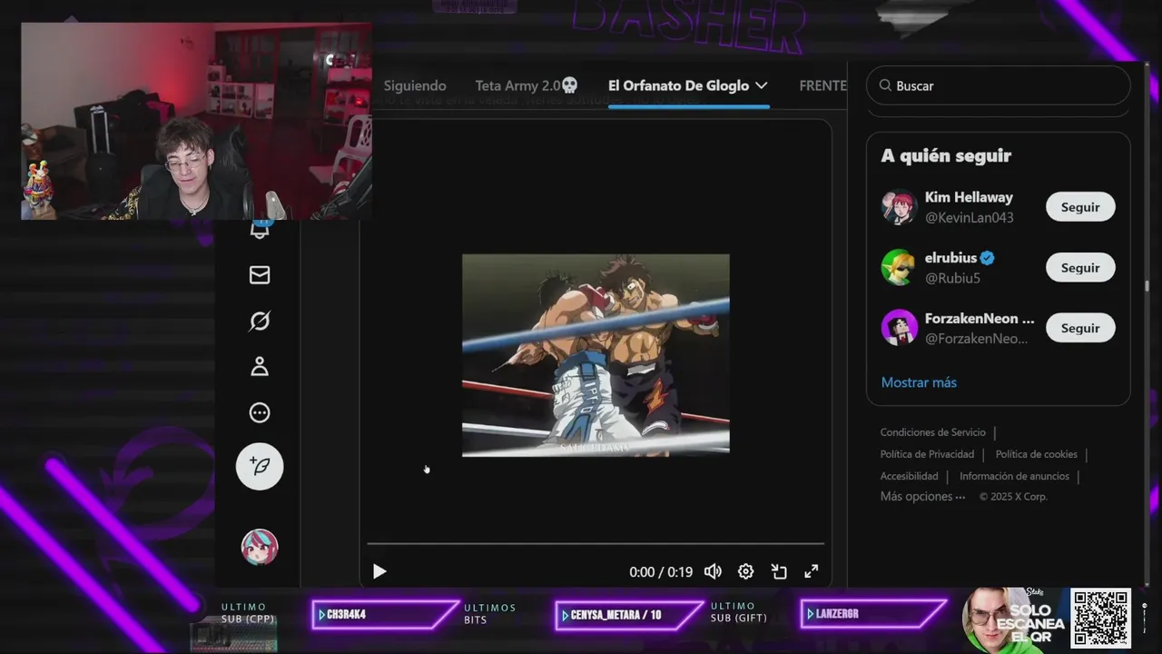Open the notifications bell icon
This screenshot has width=1162, height=654.
point(260,229)
